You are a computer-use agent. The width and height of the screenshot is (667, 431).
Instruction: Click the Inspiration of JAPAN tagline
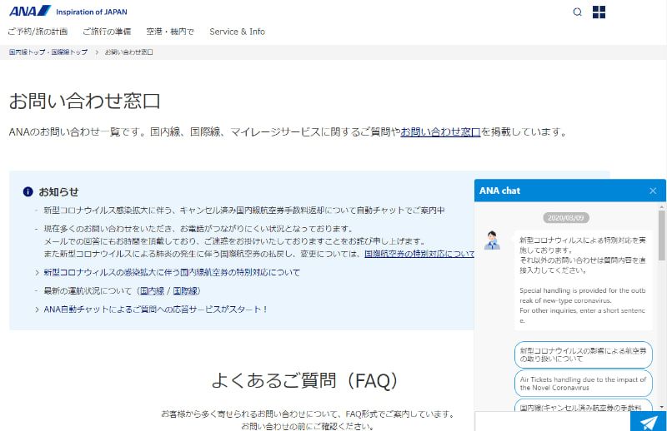click(x=92, y=12)
